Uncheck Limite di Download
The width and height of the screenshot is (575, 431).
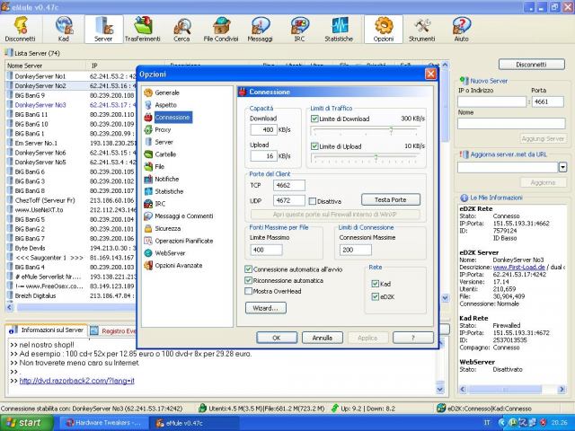tap(315, 119)
